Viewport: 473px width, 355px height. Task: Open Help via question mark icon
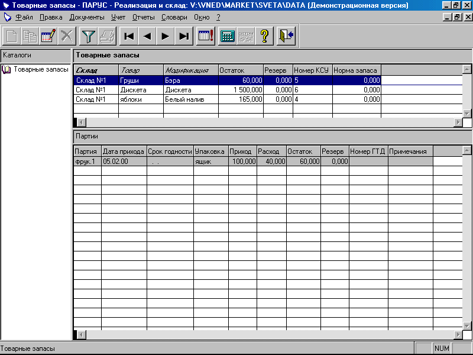pos(264,36)
